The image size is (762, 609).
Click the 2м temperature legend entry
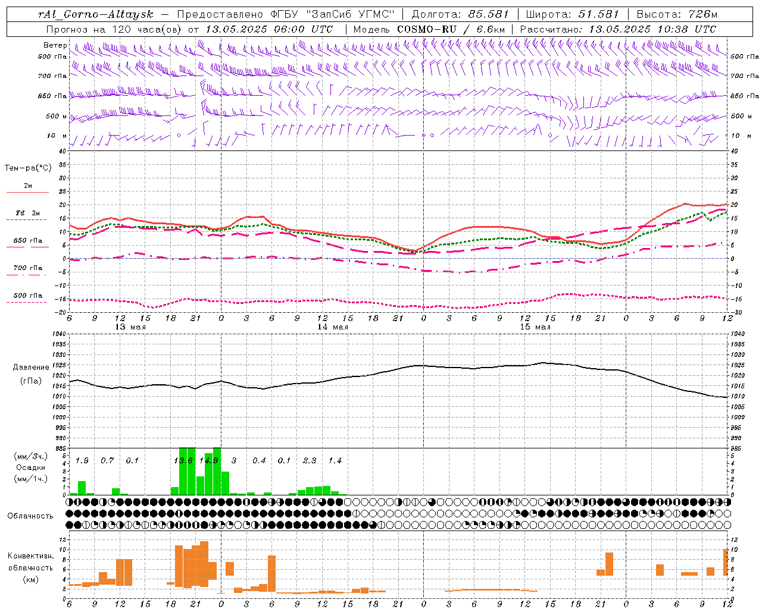point(28,186)
